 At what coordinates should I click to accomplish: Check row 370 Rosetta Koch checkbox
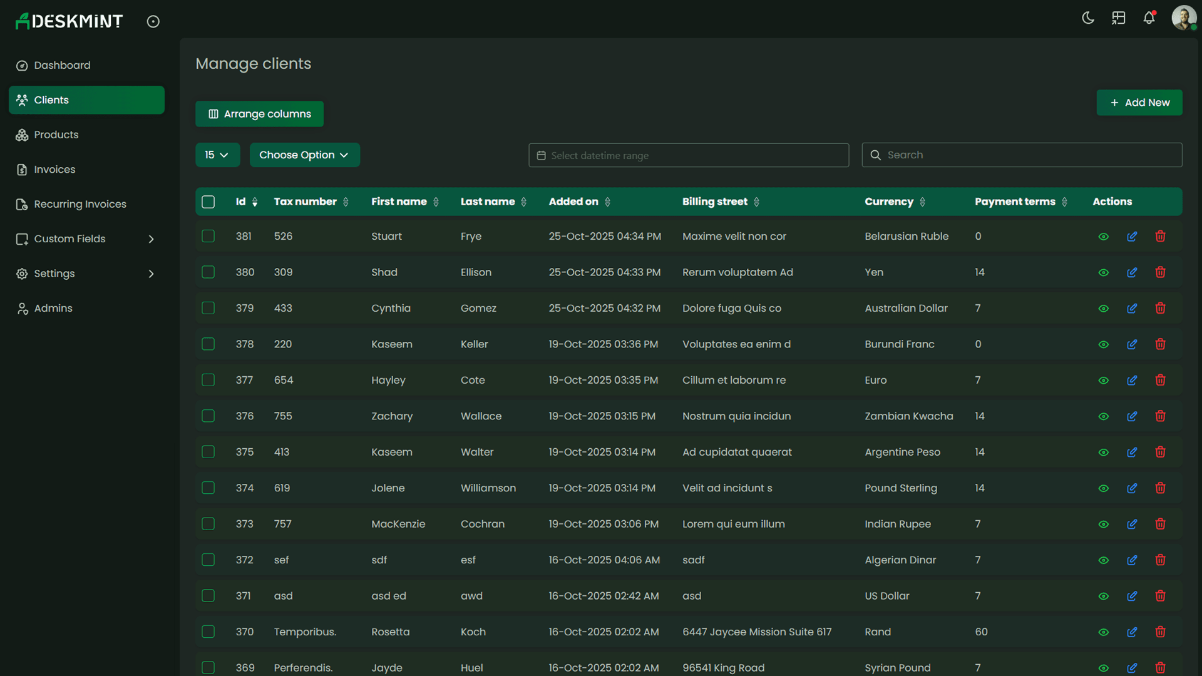click(x=208, y=632)
